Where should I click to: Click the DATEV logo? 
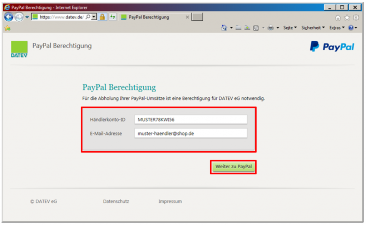pyautogui.click(x=19, y=49)
